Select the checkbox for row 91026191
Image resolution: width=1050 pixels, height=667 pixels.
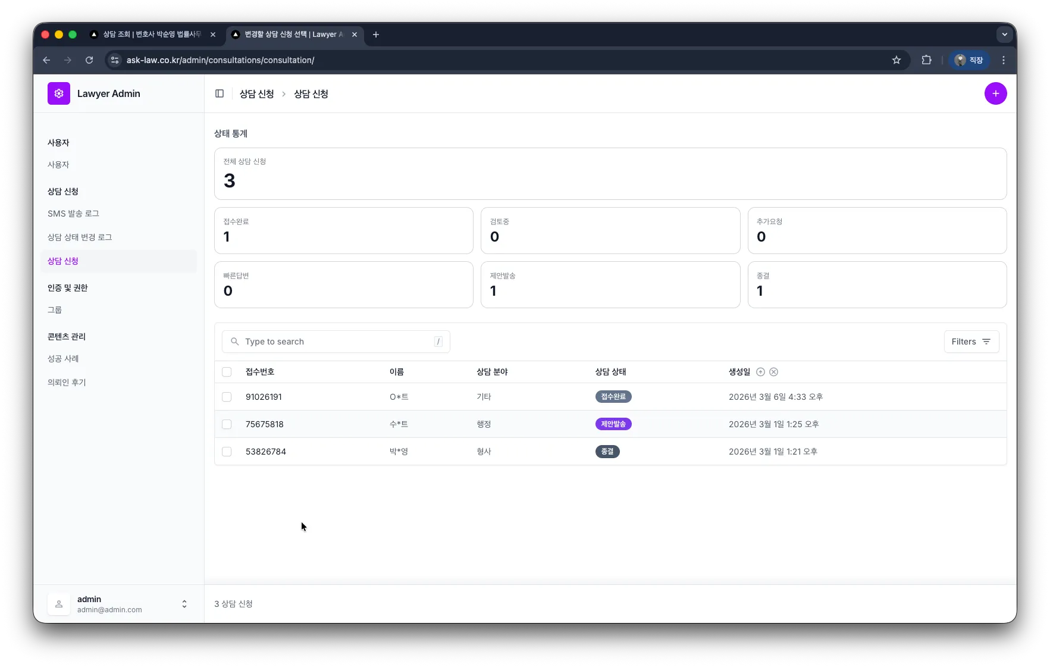227,397
